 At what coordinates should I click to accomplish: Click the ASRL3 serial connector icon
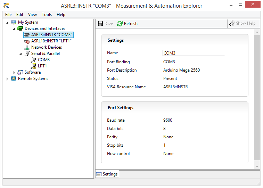point(27,35)
